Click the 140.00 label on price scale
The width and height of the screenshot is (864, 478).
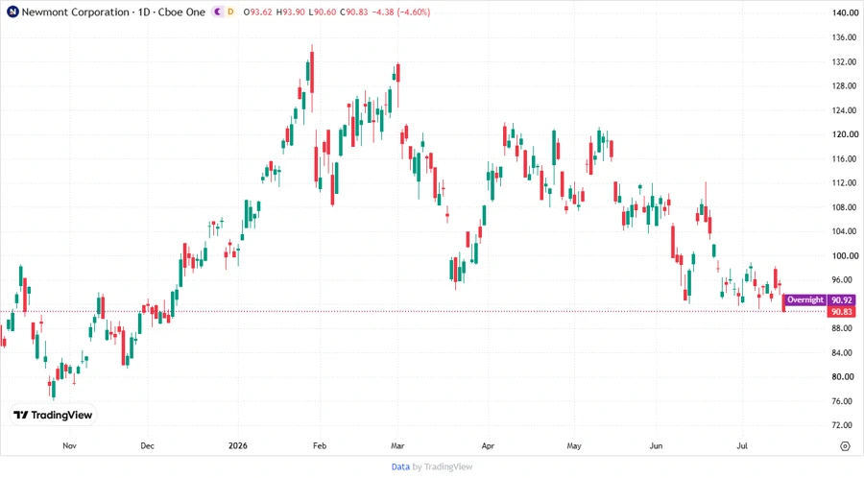pyautogui.click(x=845, y=12)
